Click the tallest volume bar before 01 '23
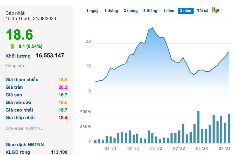This screenshot has height=155, width=234. coord(198,127)
